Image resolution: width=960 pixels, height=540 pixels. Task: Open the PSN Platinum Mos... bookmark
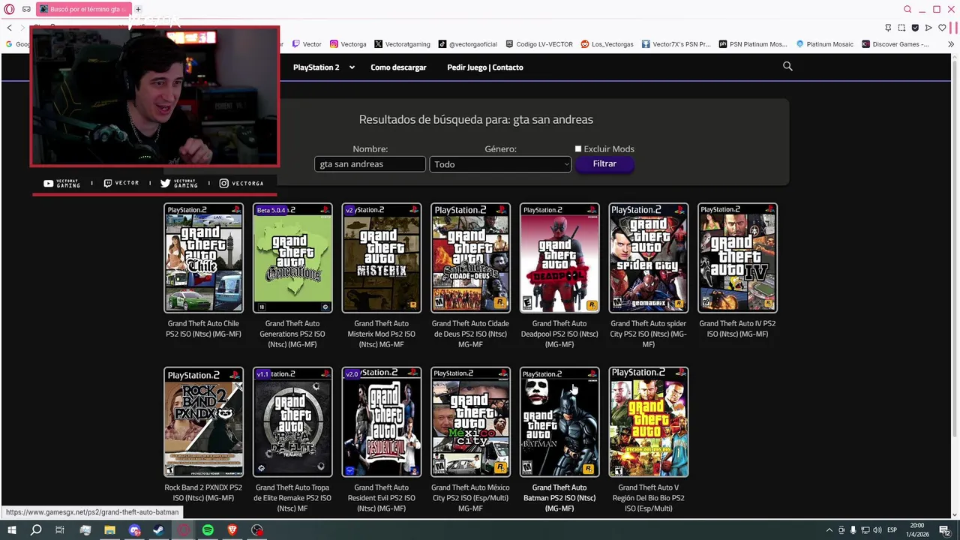(x=753, y=44)
